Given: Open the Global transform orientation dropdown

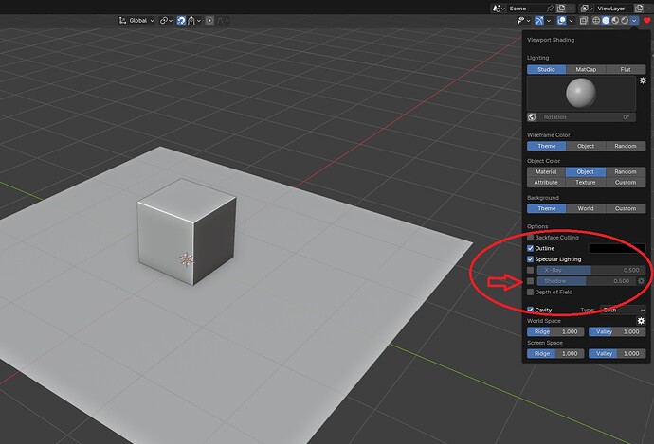Looking at the screenshot, I should point(137,20).
